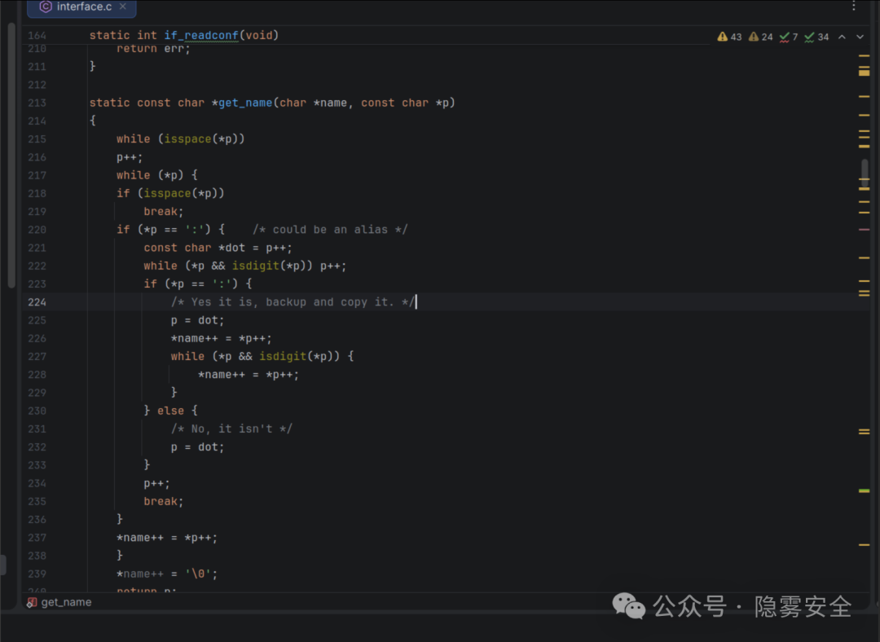Click line number 224 in the gutter

point(37,302)
